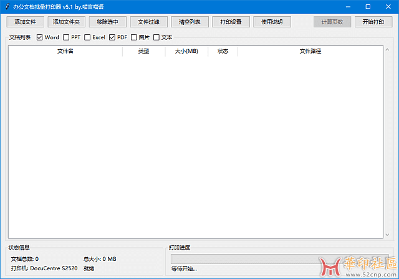Start printing with 开始打印
399x279 pixels.
pos(373,22)
